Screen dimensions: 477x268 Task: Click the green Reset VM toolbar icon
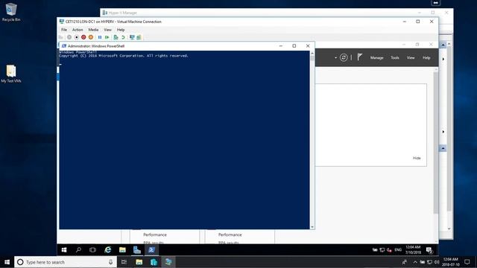coord(107,37)
